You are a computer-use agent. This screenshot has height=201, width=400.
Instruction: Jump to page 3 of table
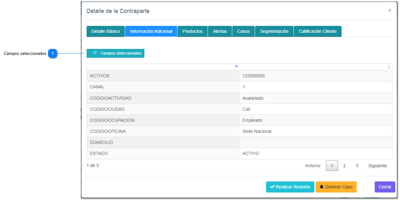(357, 166)
